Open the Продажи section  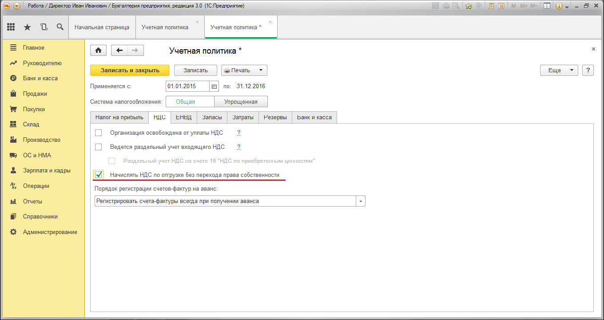(35, 94)
